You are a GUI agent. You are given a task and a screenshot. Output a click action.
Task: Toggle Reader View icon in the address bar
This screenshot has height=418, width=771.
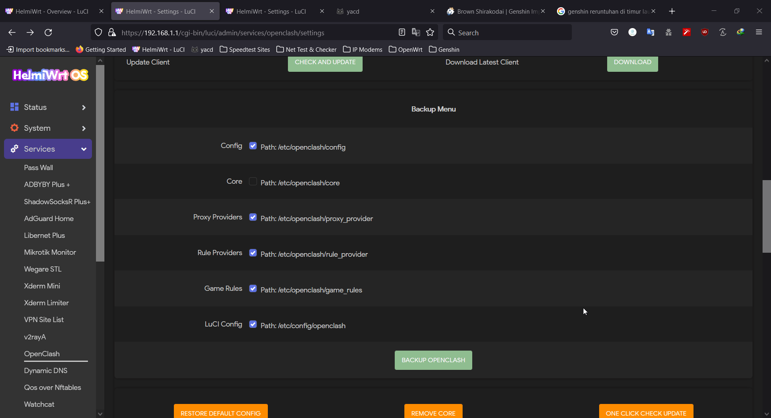(x=402, y=32)
